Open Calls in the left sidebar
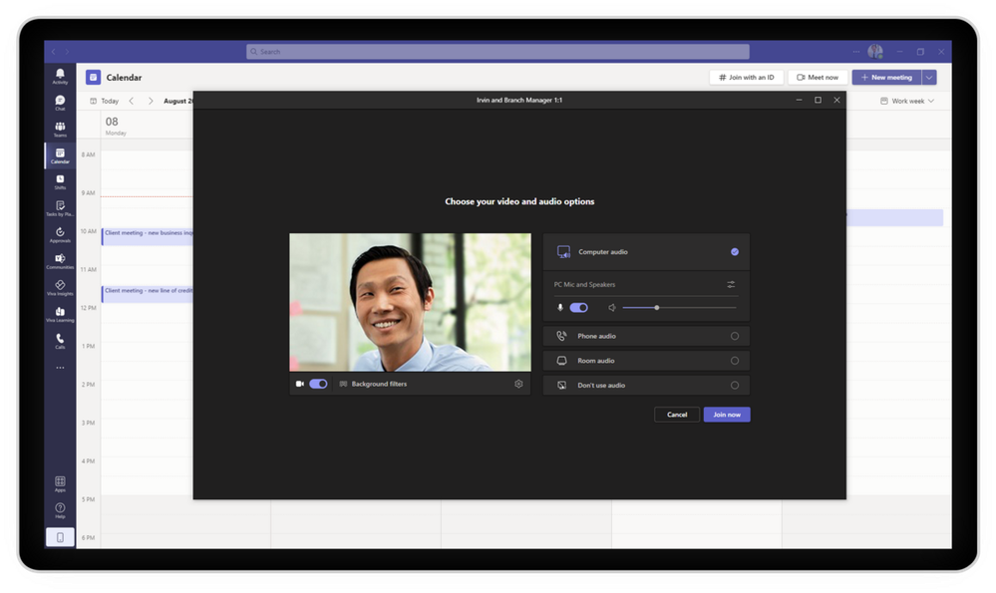 [60, 341]
